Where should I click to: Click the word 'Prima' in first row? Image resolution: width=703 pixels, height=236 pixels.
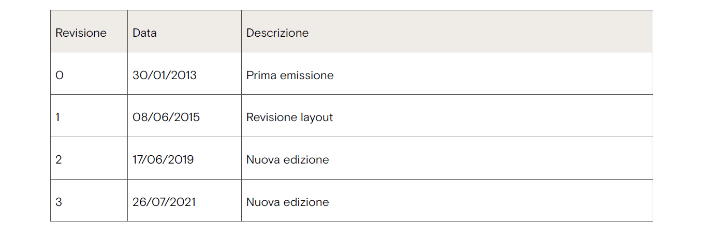click(261, 76)
